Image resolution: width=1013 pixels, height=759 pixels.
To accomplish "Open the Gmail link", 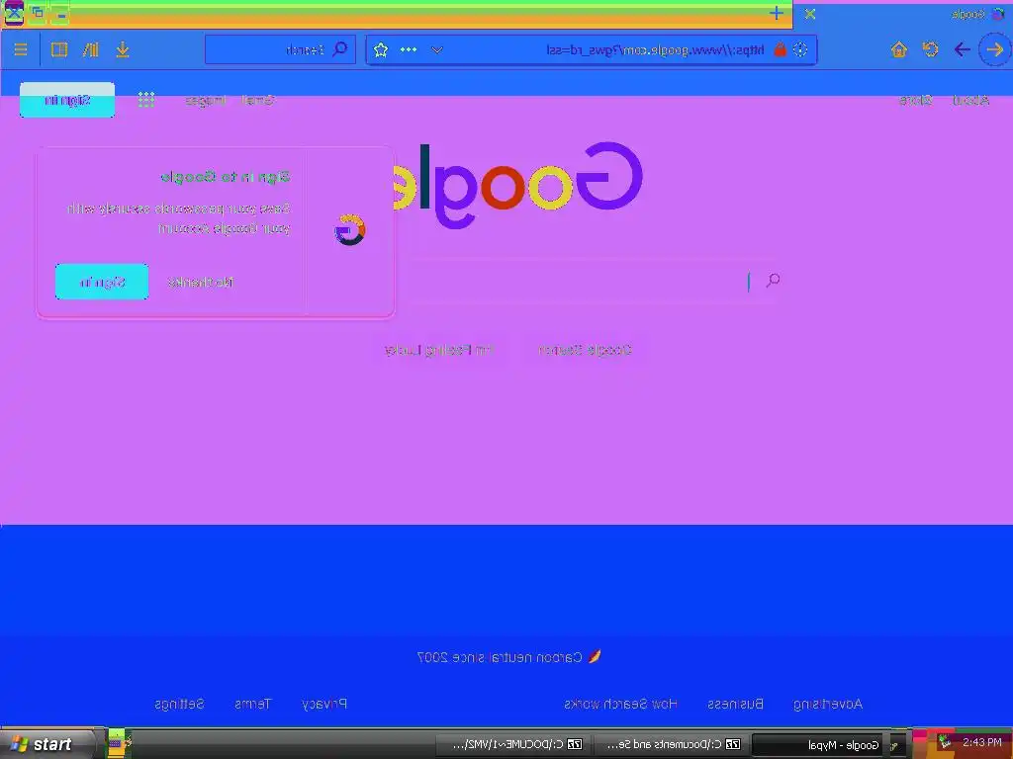I will 258,100.
